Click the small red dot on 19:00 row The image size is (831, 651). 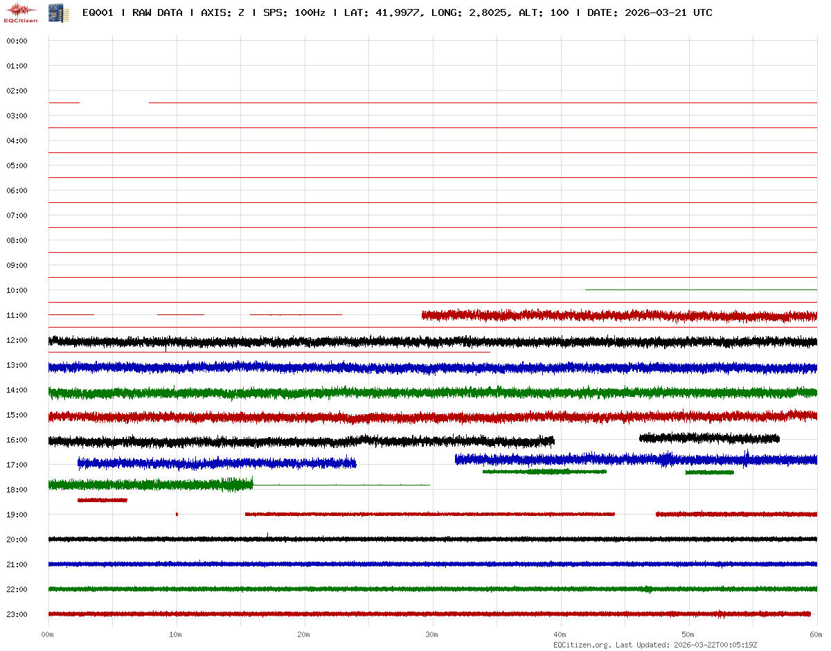[177, 515]
